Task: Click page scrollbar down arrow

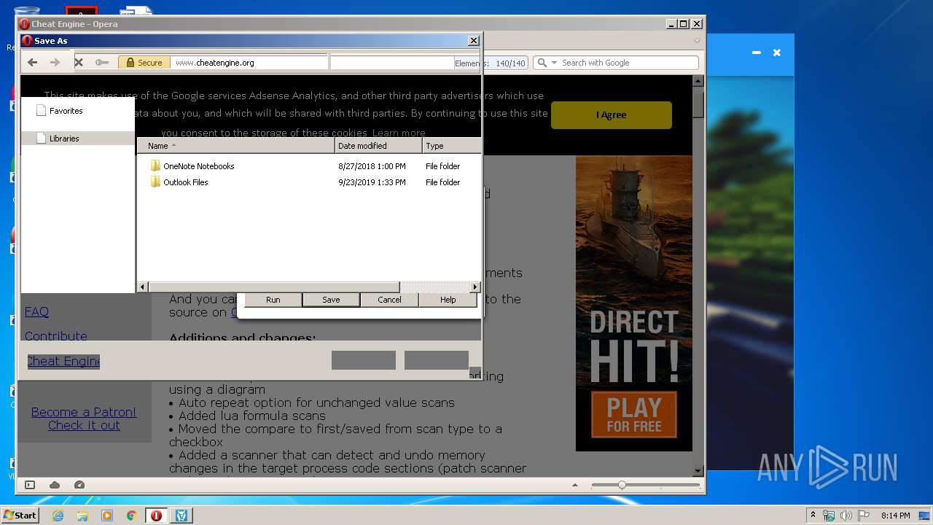Action: [698, 471]
